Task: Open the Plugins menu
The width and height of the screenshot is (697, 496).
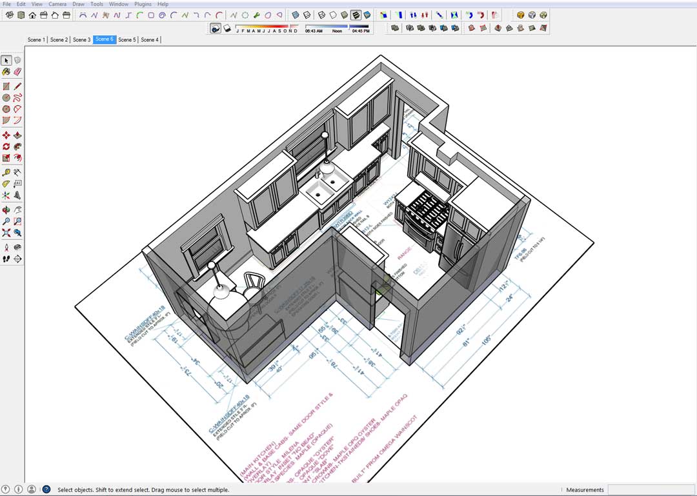Action: (143, 4)
